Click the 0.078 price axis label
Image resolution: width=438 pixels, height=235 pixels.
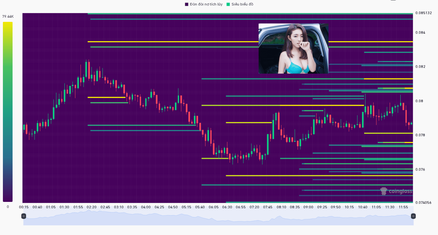pyautogui.click(x=420, y=135)
